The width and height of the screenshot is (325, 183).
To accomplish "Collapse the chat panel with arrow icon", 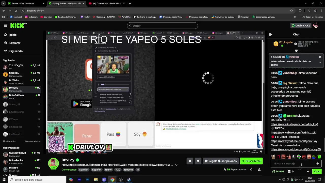I will pos(271,34).
